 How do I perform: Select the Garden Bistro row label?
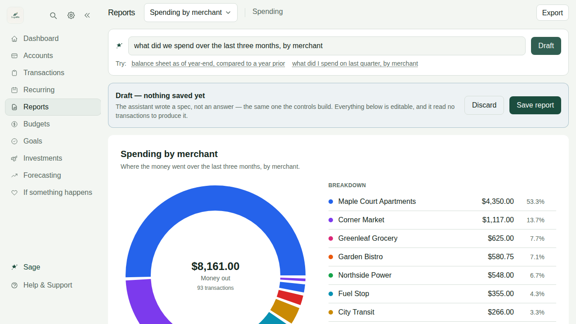(x=360, y=257)
